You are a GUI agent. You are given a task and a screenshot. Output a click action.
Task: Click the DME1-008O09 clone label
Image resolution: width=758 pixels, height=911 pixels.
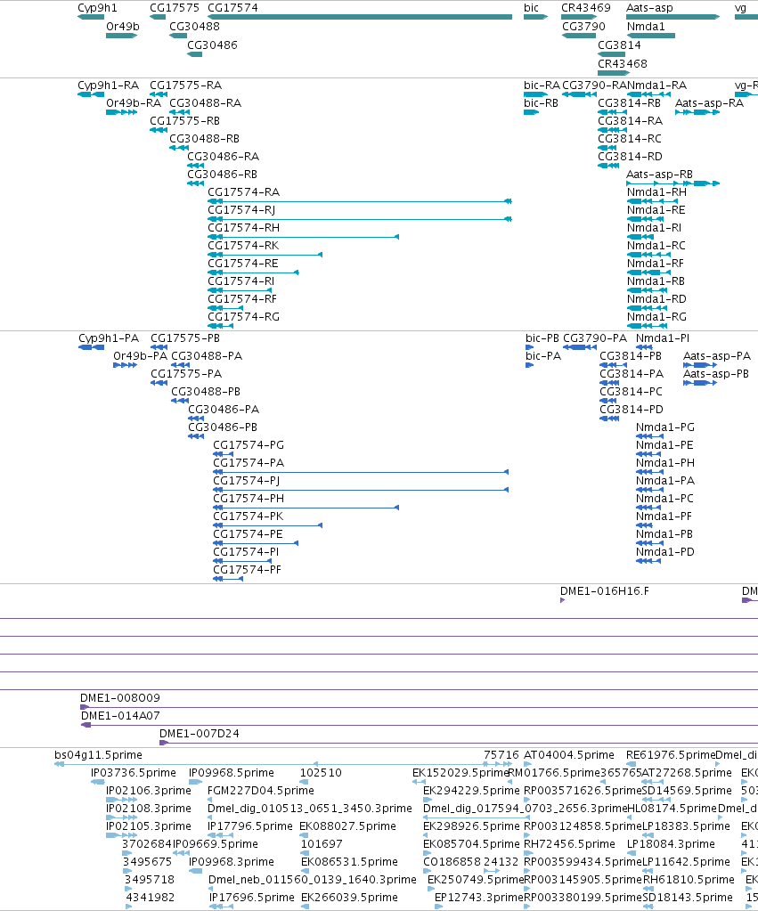point(119,698)
